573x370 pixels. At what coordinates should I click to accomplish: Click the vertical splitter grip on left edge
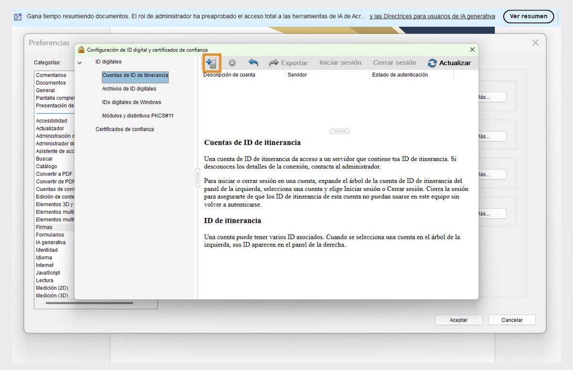197,178
